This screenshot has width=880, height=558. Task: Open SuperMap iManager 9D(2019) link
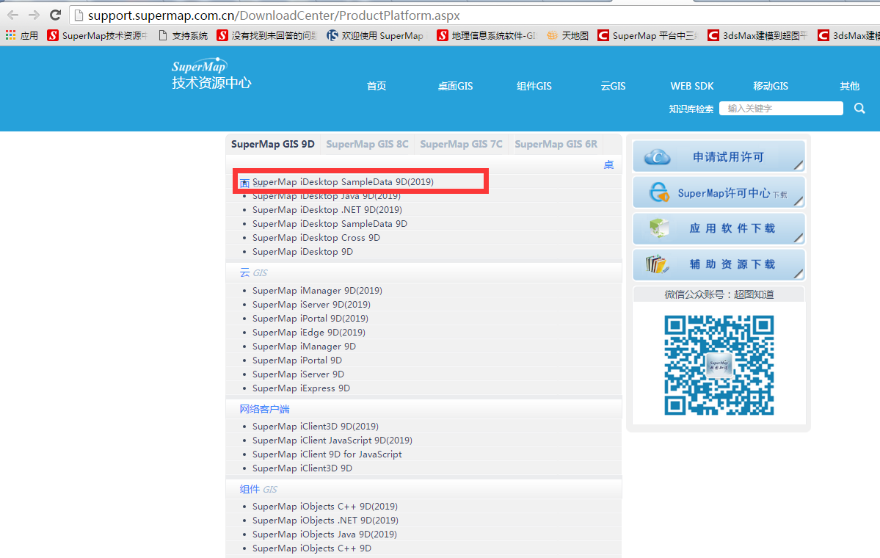point(317,290)
